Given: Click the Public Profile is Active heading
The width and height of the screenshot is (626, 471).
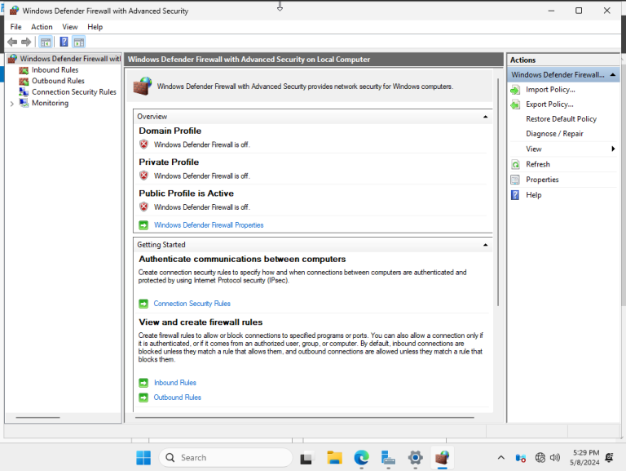Looking at the screenshot, I should point(187,193).
